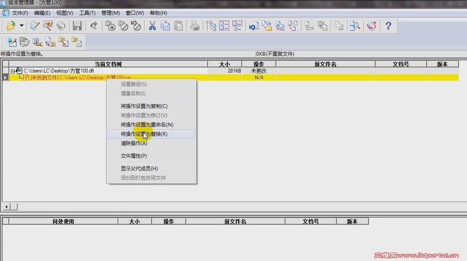Screen dimensions: 467x261
Task: Click the 何处使用 column header in lower pane
Action: click(x=63, y=221)
